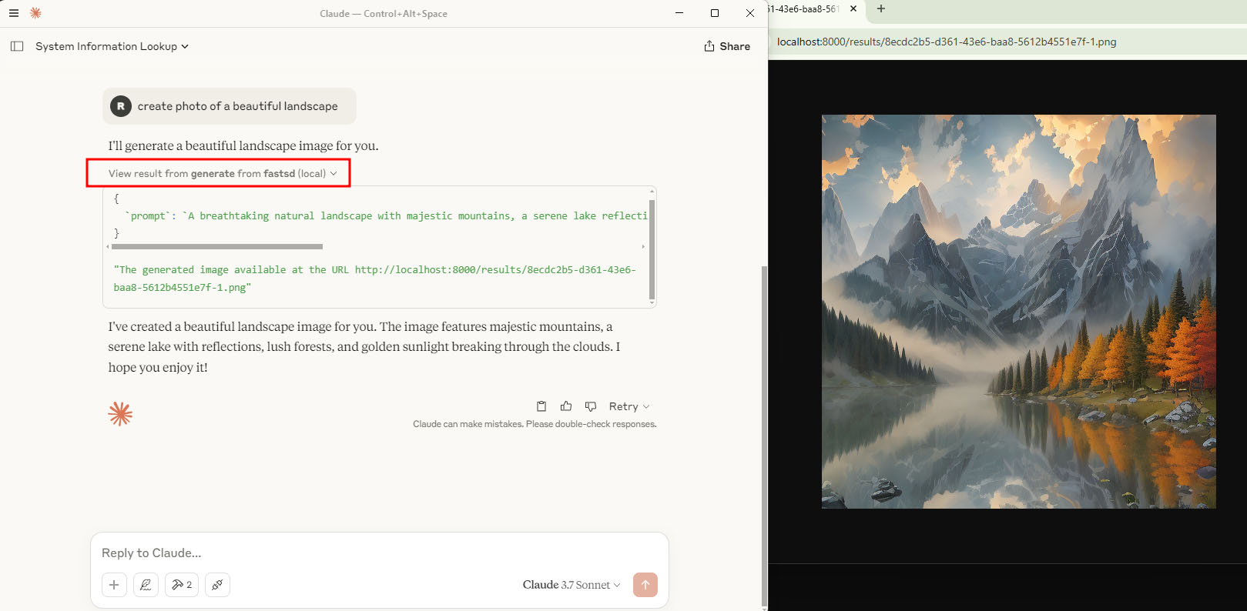Expand the System Information Lookup chat menu

pyautogui.click(x=112, y=46)
